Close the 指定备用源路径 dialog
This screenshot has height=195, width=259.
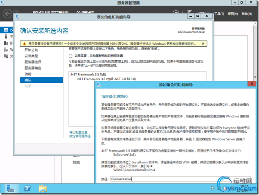pyautogui.click(x=252, y=84)
